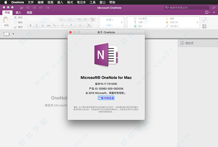This screenshot has height=147, width=218.
Task: Switch to the 插入 ribbon tab
Action: [18, 13]
